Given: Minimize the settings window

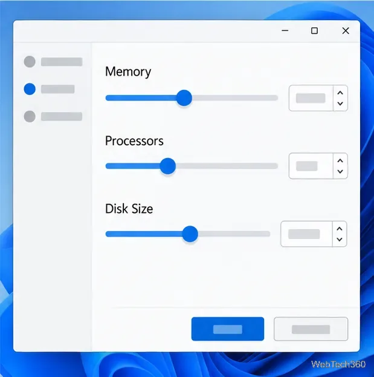Looking at the screenshot, I should click(x=285, y=30).
